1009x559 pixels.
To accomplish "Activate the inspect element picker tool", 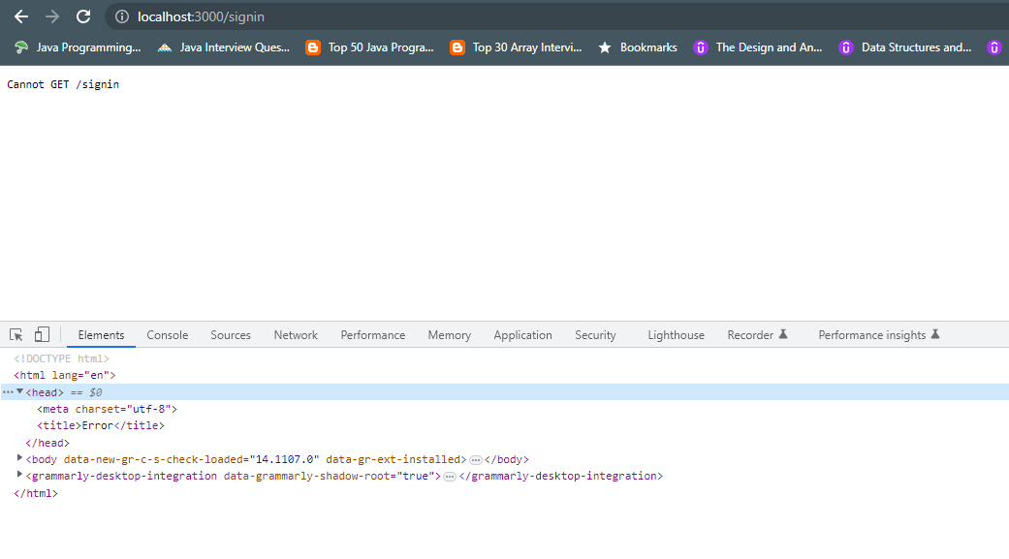I will tap(16, 334).
